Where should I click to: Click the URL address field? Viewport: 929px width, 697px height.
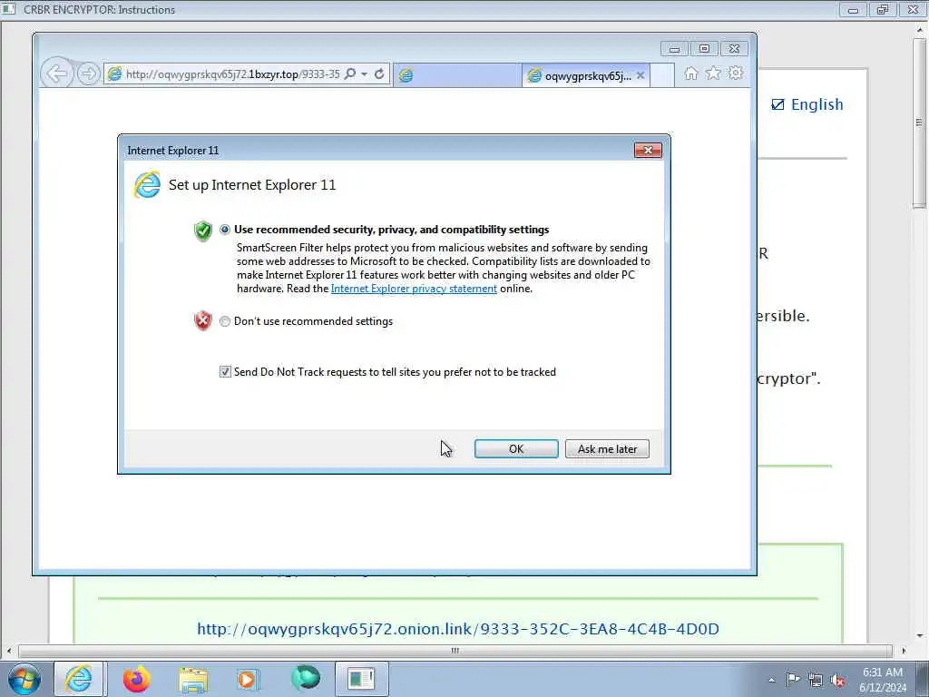[232, 74]
